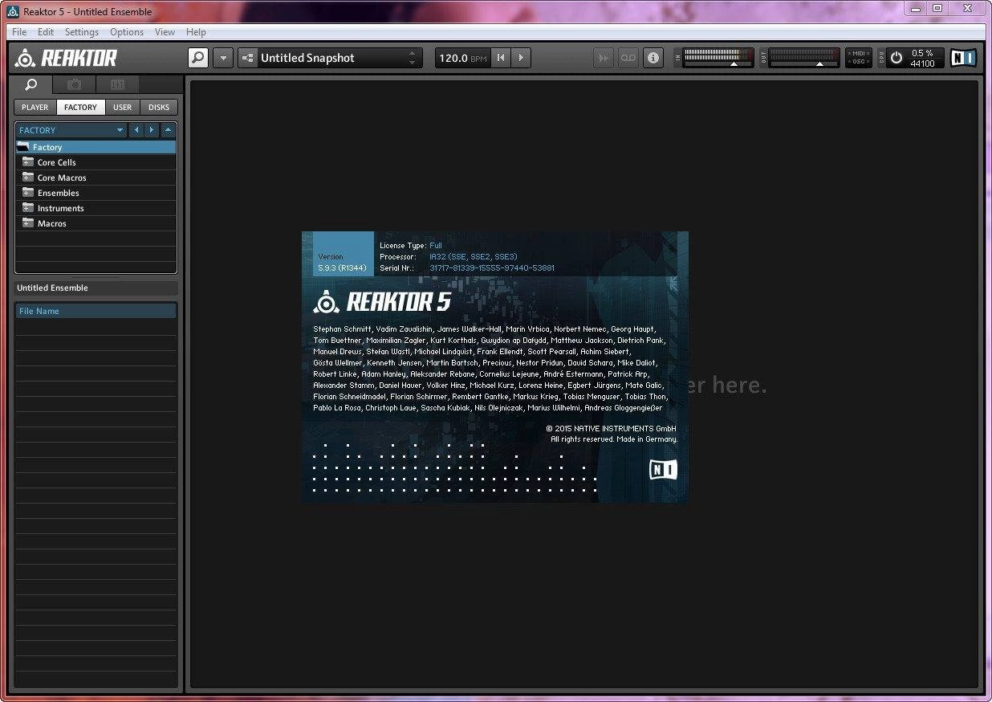Screen dimensions: 992x702
Task: Click the Version 5.9.3 box on splash
Action: pyautogui.click(x=344, y=254)
